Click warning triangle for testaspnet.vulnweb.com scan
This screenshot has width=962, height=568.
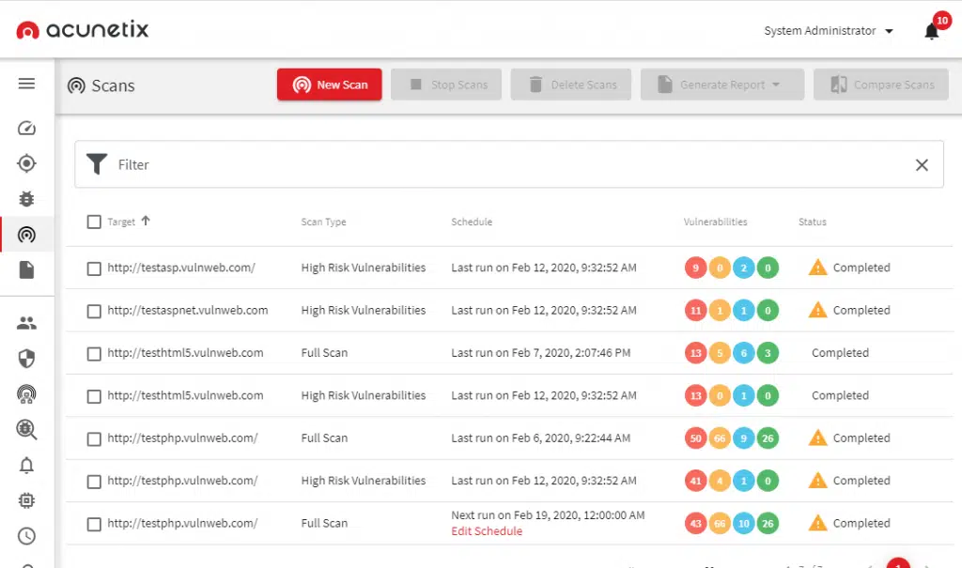click(x=818, y=311)
